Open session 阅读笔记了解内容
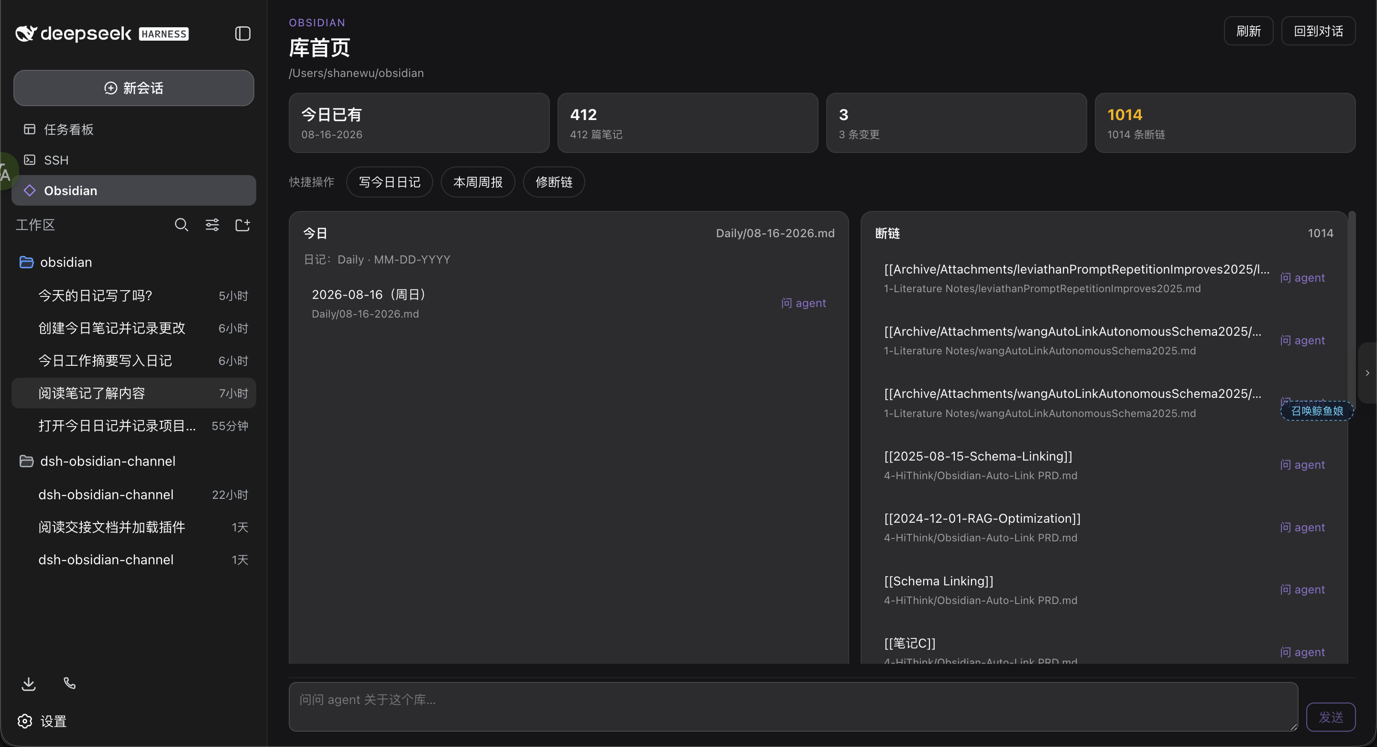The width and height of the screenshot is (1377, 747). tap(134, 393)
